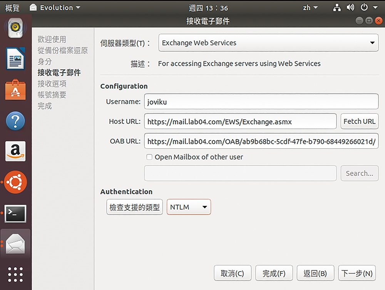
Task: Minimize the 接收電子郵件 window
Action: click(x=359, y=21)
